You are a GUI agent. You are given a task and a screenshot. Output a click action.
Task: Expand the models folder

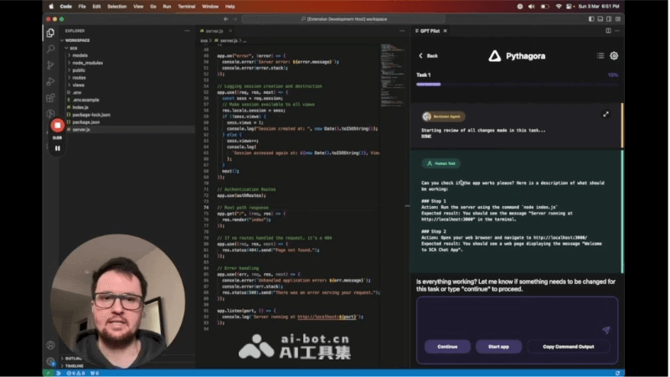(x=80, y=55)
